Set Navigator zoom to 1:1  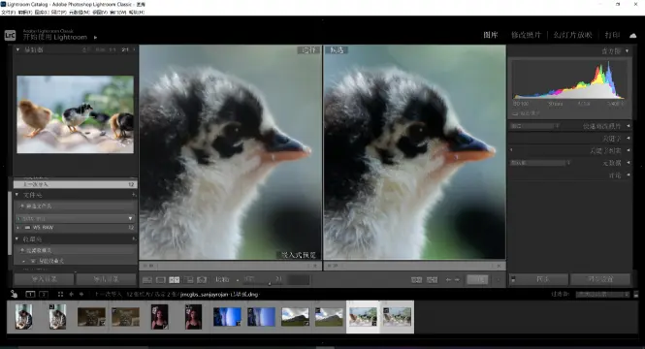[x=113, y=49]
